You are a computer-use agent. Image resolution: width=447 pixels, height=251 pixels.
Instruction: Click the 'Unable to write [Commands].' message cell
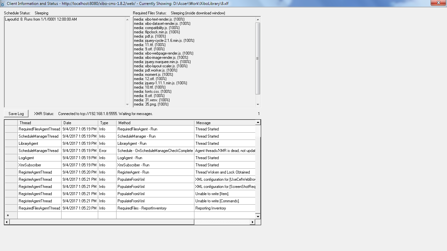(225, 201)
